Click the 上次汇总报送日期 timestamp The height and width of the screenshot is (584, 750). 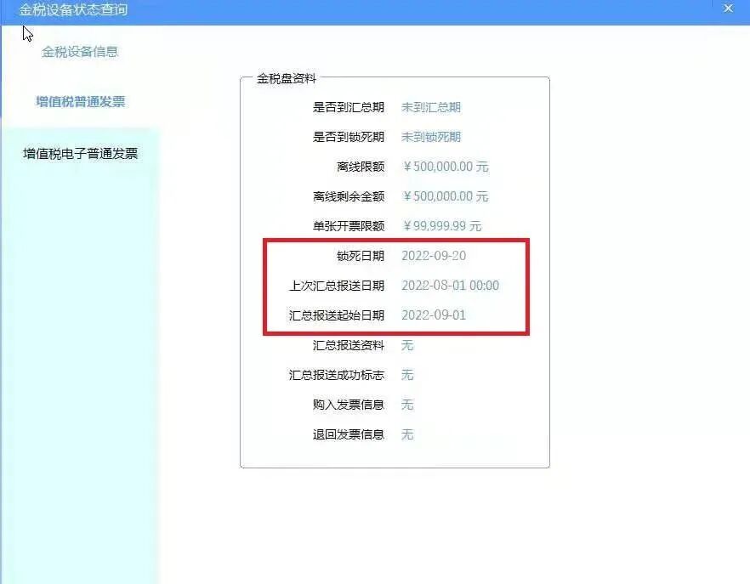pos(452,286)
